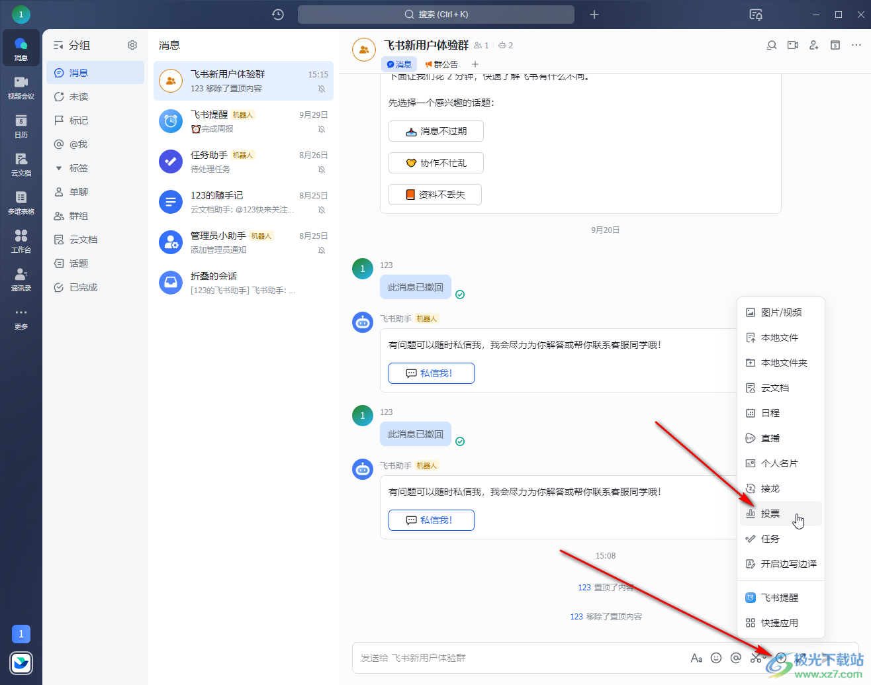Screen dimensions: 871x685
Task: Open the 123的随手记 conversation
Action: click(x=244, y=202)
